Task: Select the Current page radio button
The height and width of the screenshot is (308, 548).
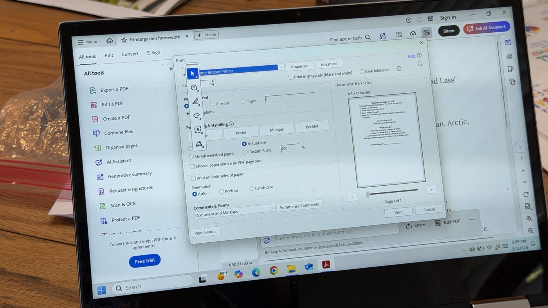Action: click(213, 104)
